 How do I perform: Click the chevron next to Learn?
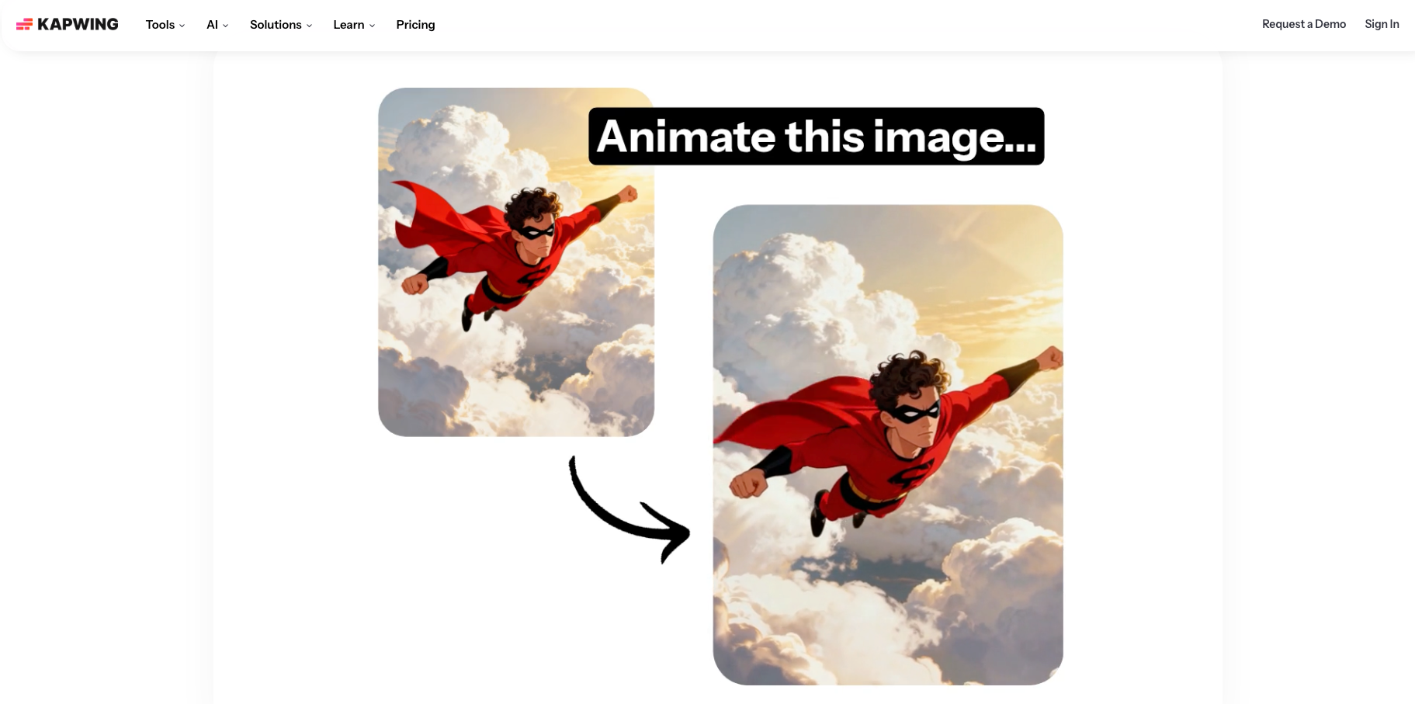click(x=372, y=26)
